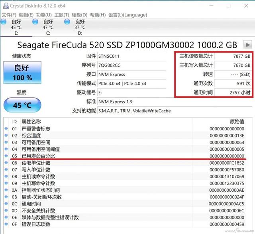Click the rotation rate value ---- (SSD)
The image size is (255, 234).
[x=233, y=75]
